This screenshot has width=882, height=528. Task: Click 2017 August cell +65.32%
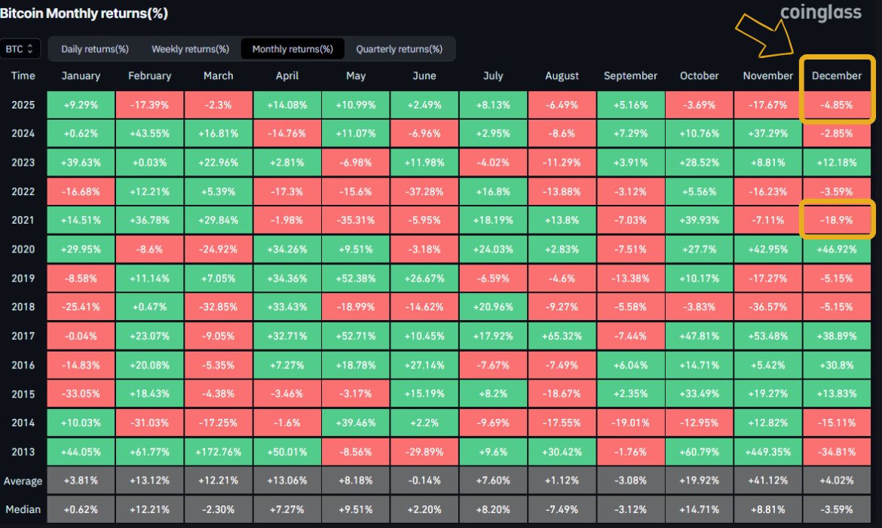(562, 336)
